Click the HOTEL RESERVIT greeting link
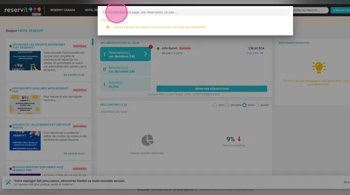This screenshot has width=350, height=195. pyautogui.click(x=31, y=31)
